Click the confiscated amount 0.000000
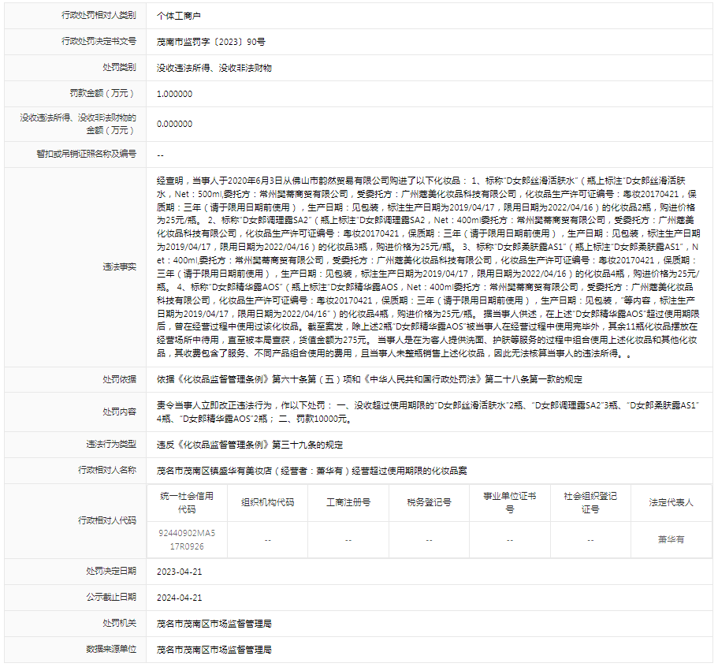This screenshot has width=718, height=667. point(174,124)
